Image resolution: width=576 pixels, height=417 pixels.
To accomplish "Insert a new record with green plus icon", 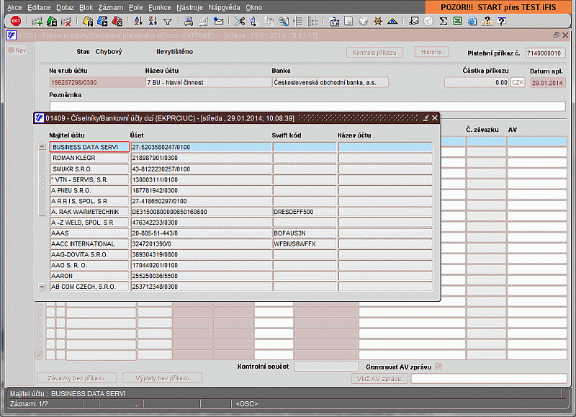I will point(37,22).
